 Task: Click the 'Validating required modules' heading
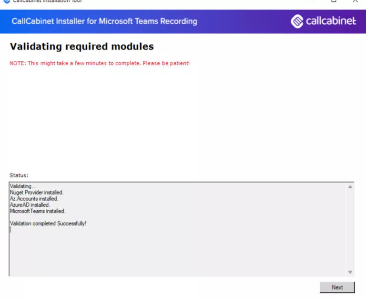(81, 46)
